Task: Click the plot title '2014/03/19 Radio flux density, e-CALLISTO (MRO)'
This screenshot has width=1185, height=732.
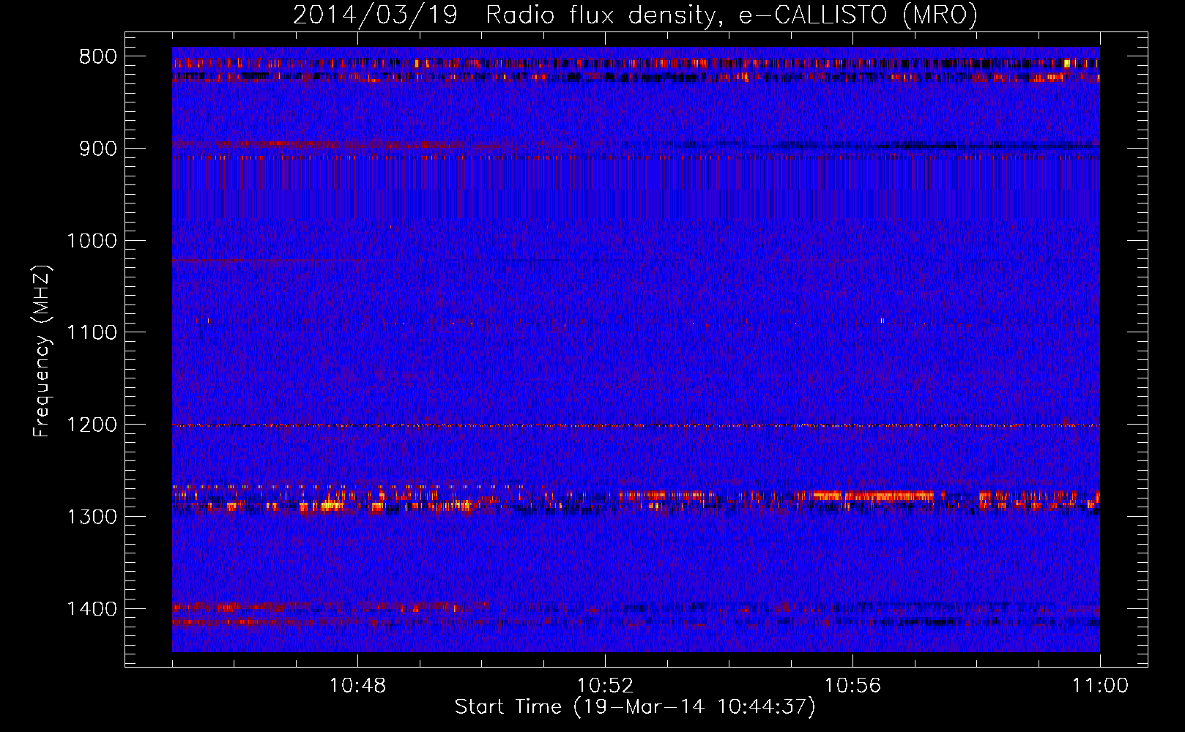Action: click(635, 15)
